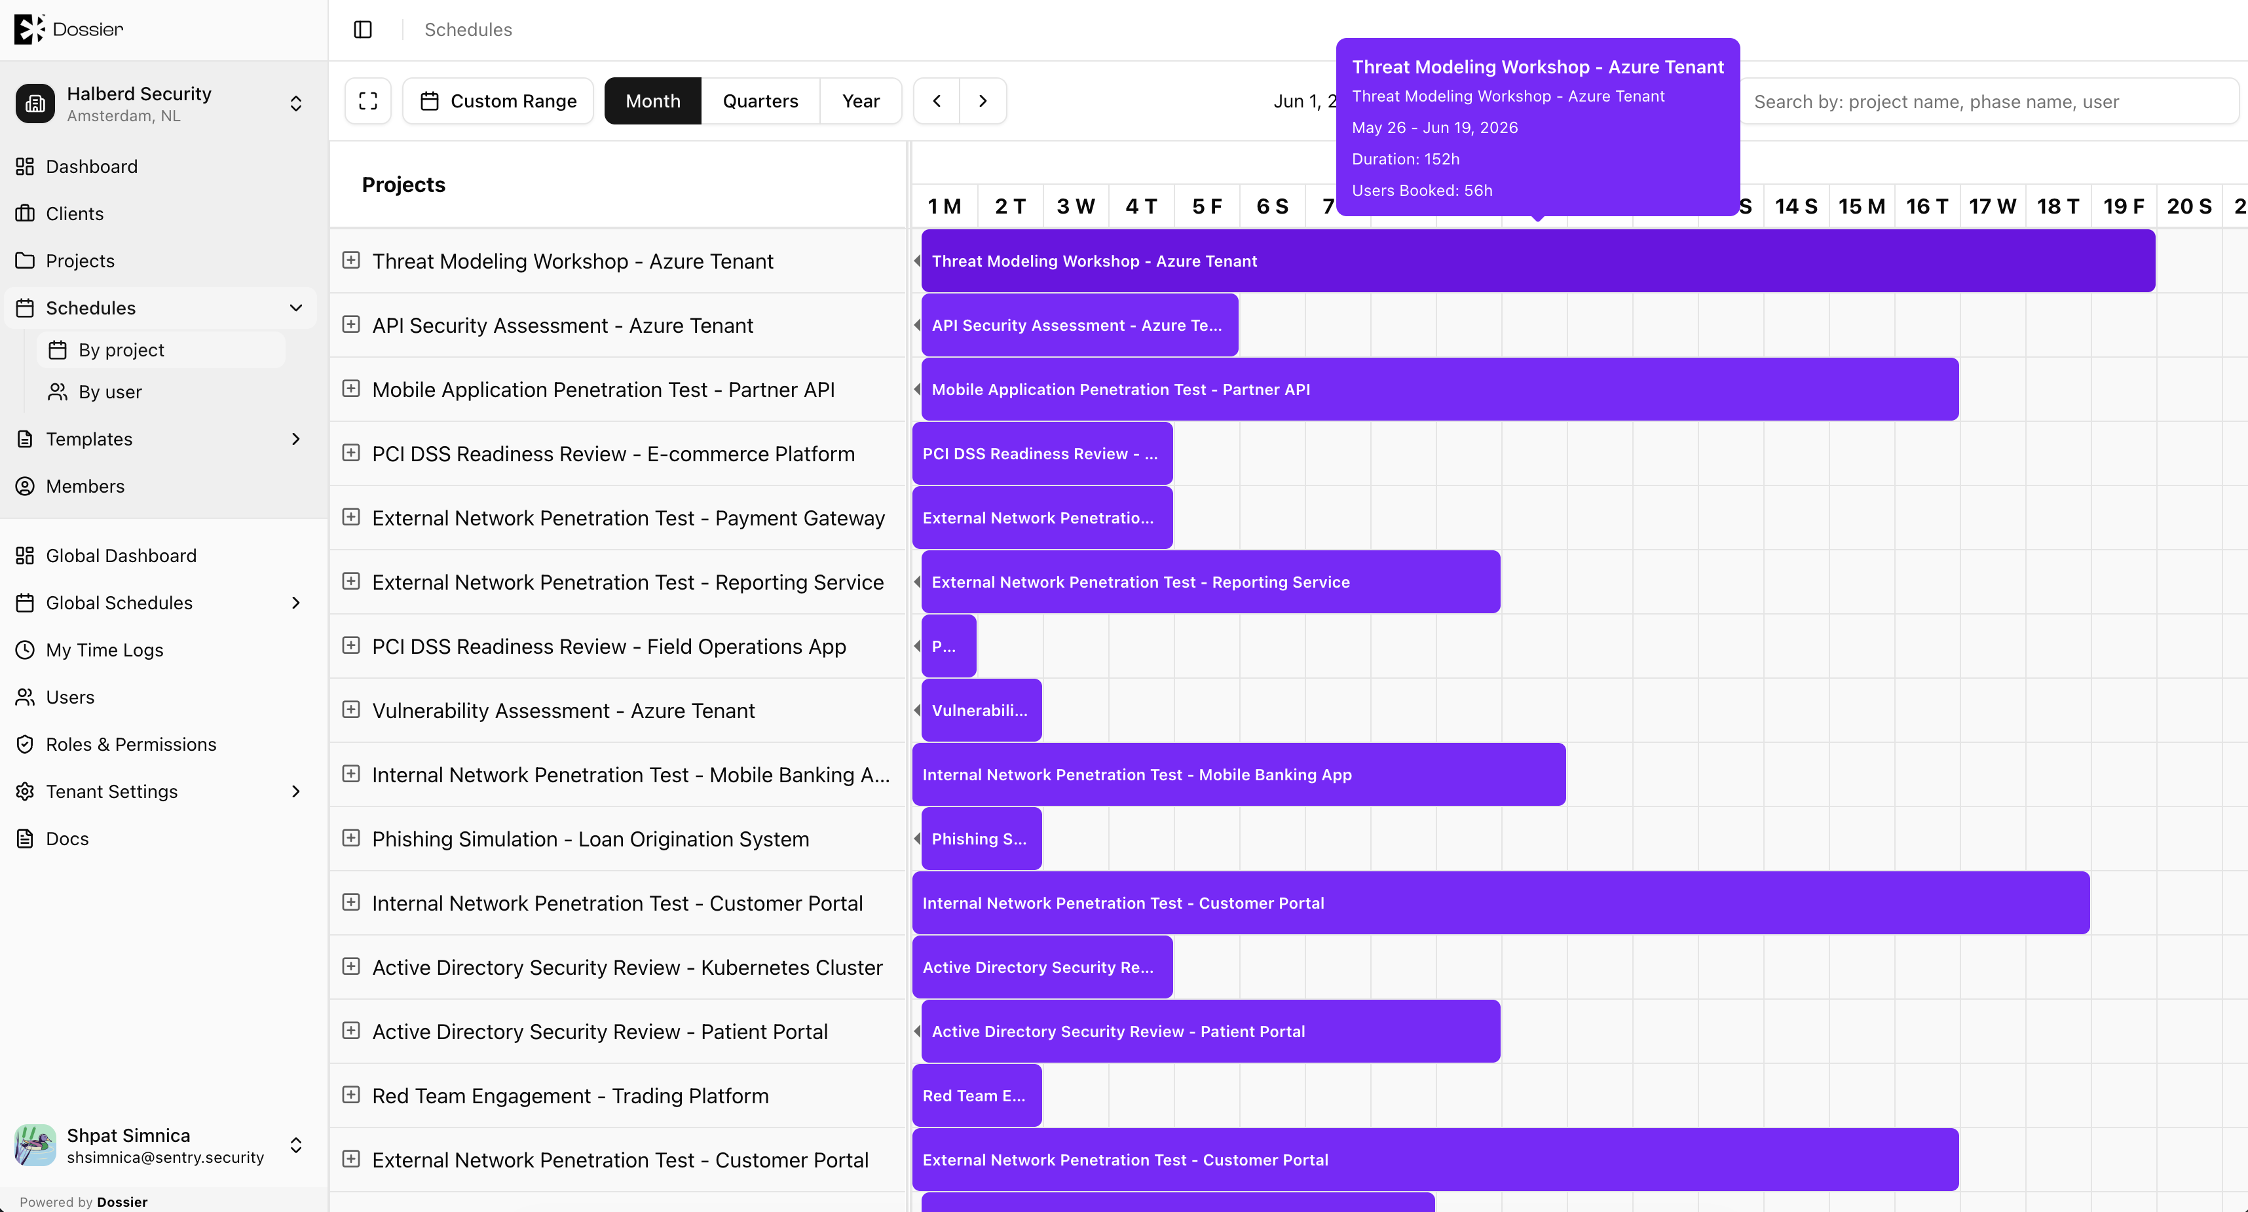Click Threat Modeling Workshop timeline bar

(1538, 261)
